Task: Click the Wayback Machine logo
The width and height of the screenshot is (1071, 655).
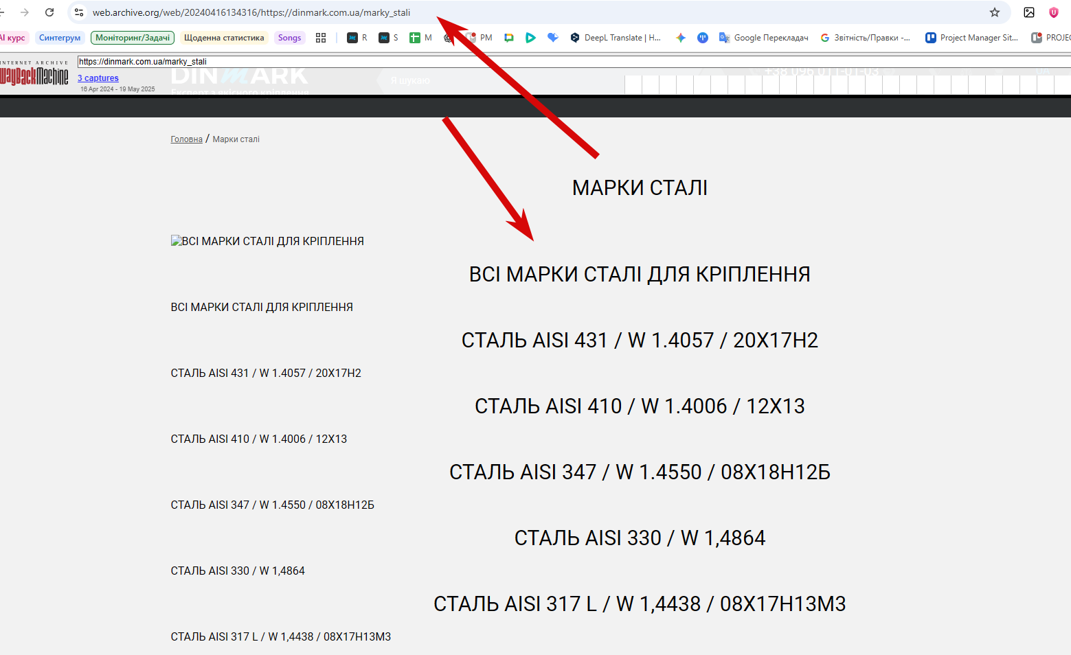Action: pos(34,74)
